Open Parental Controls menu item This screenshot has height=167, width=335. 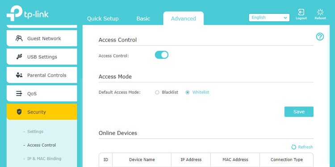42,75
